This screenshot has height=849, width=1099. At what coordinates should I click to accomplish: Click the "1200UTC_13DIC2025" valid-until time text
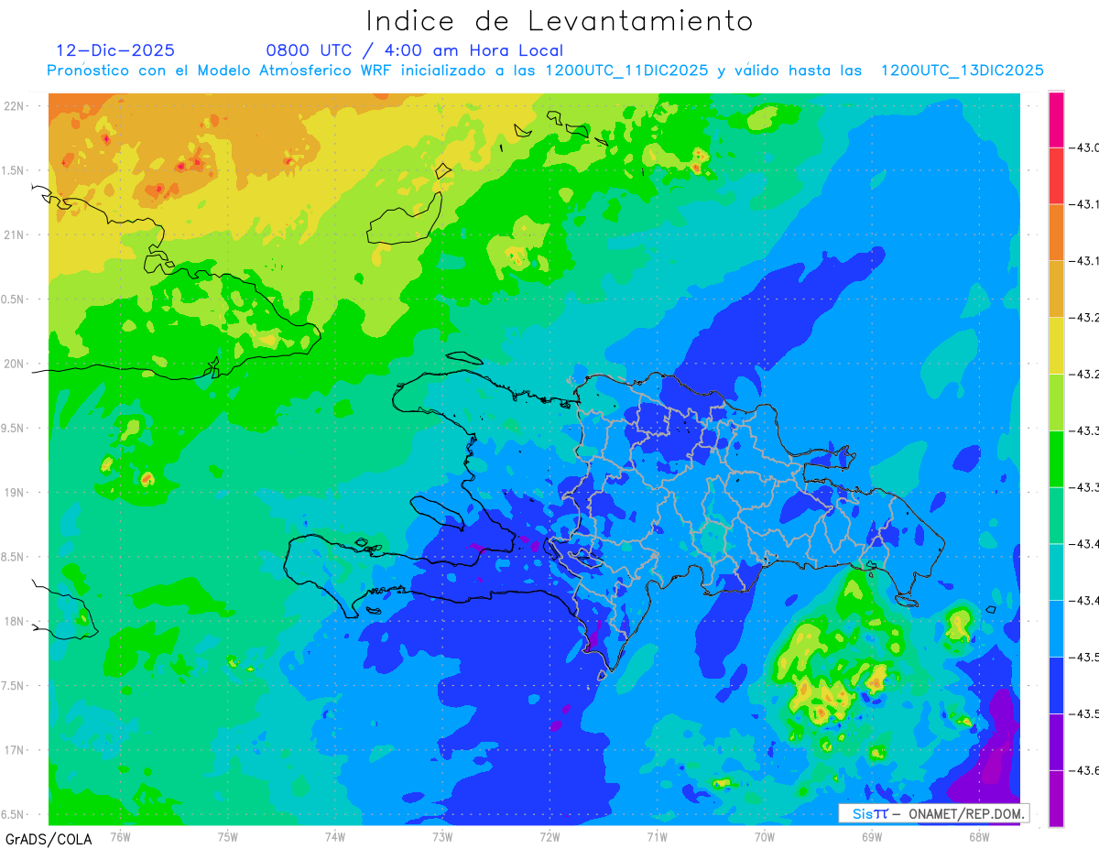coord(962,71)
